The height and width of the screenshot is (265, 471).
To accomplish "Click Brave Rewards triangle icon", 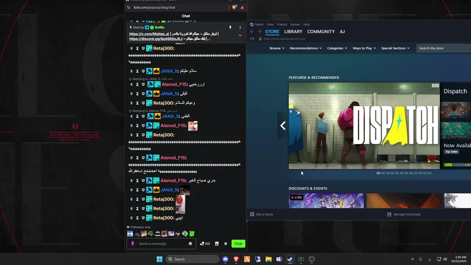I will [x=242, y=7].
